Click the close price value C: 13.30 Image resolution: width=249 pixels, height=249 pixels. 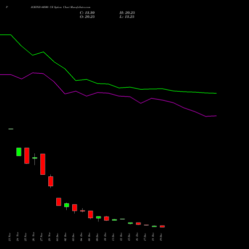[87, 13]
